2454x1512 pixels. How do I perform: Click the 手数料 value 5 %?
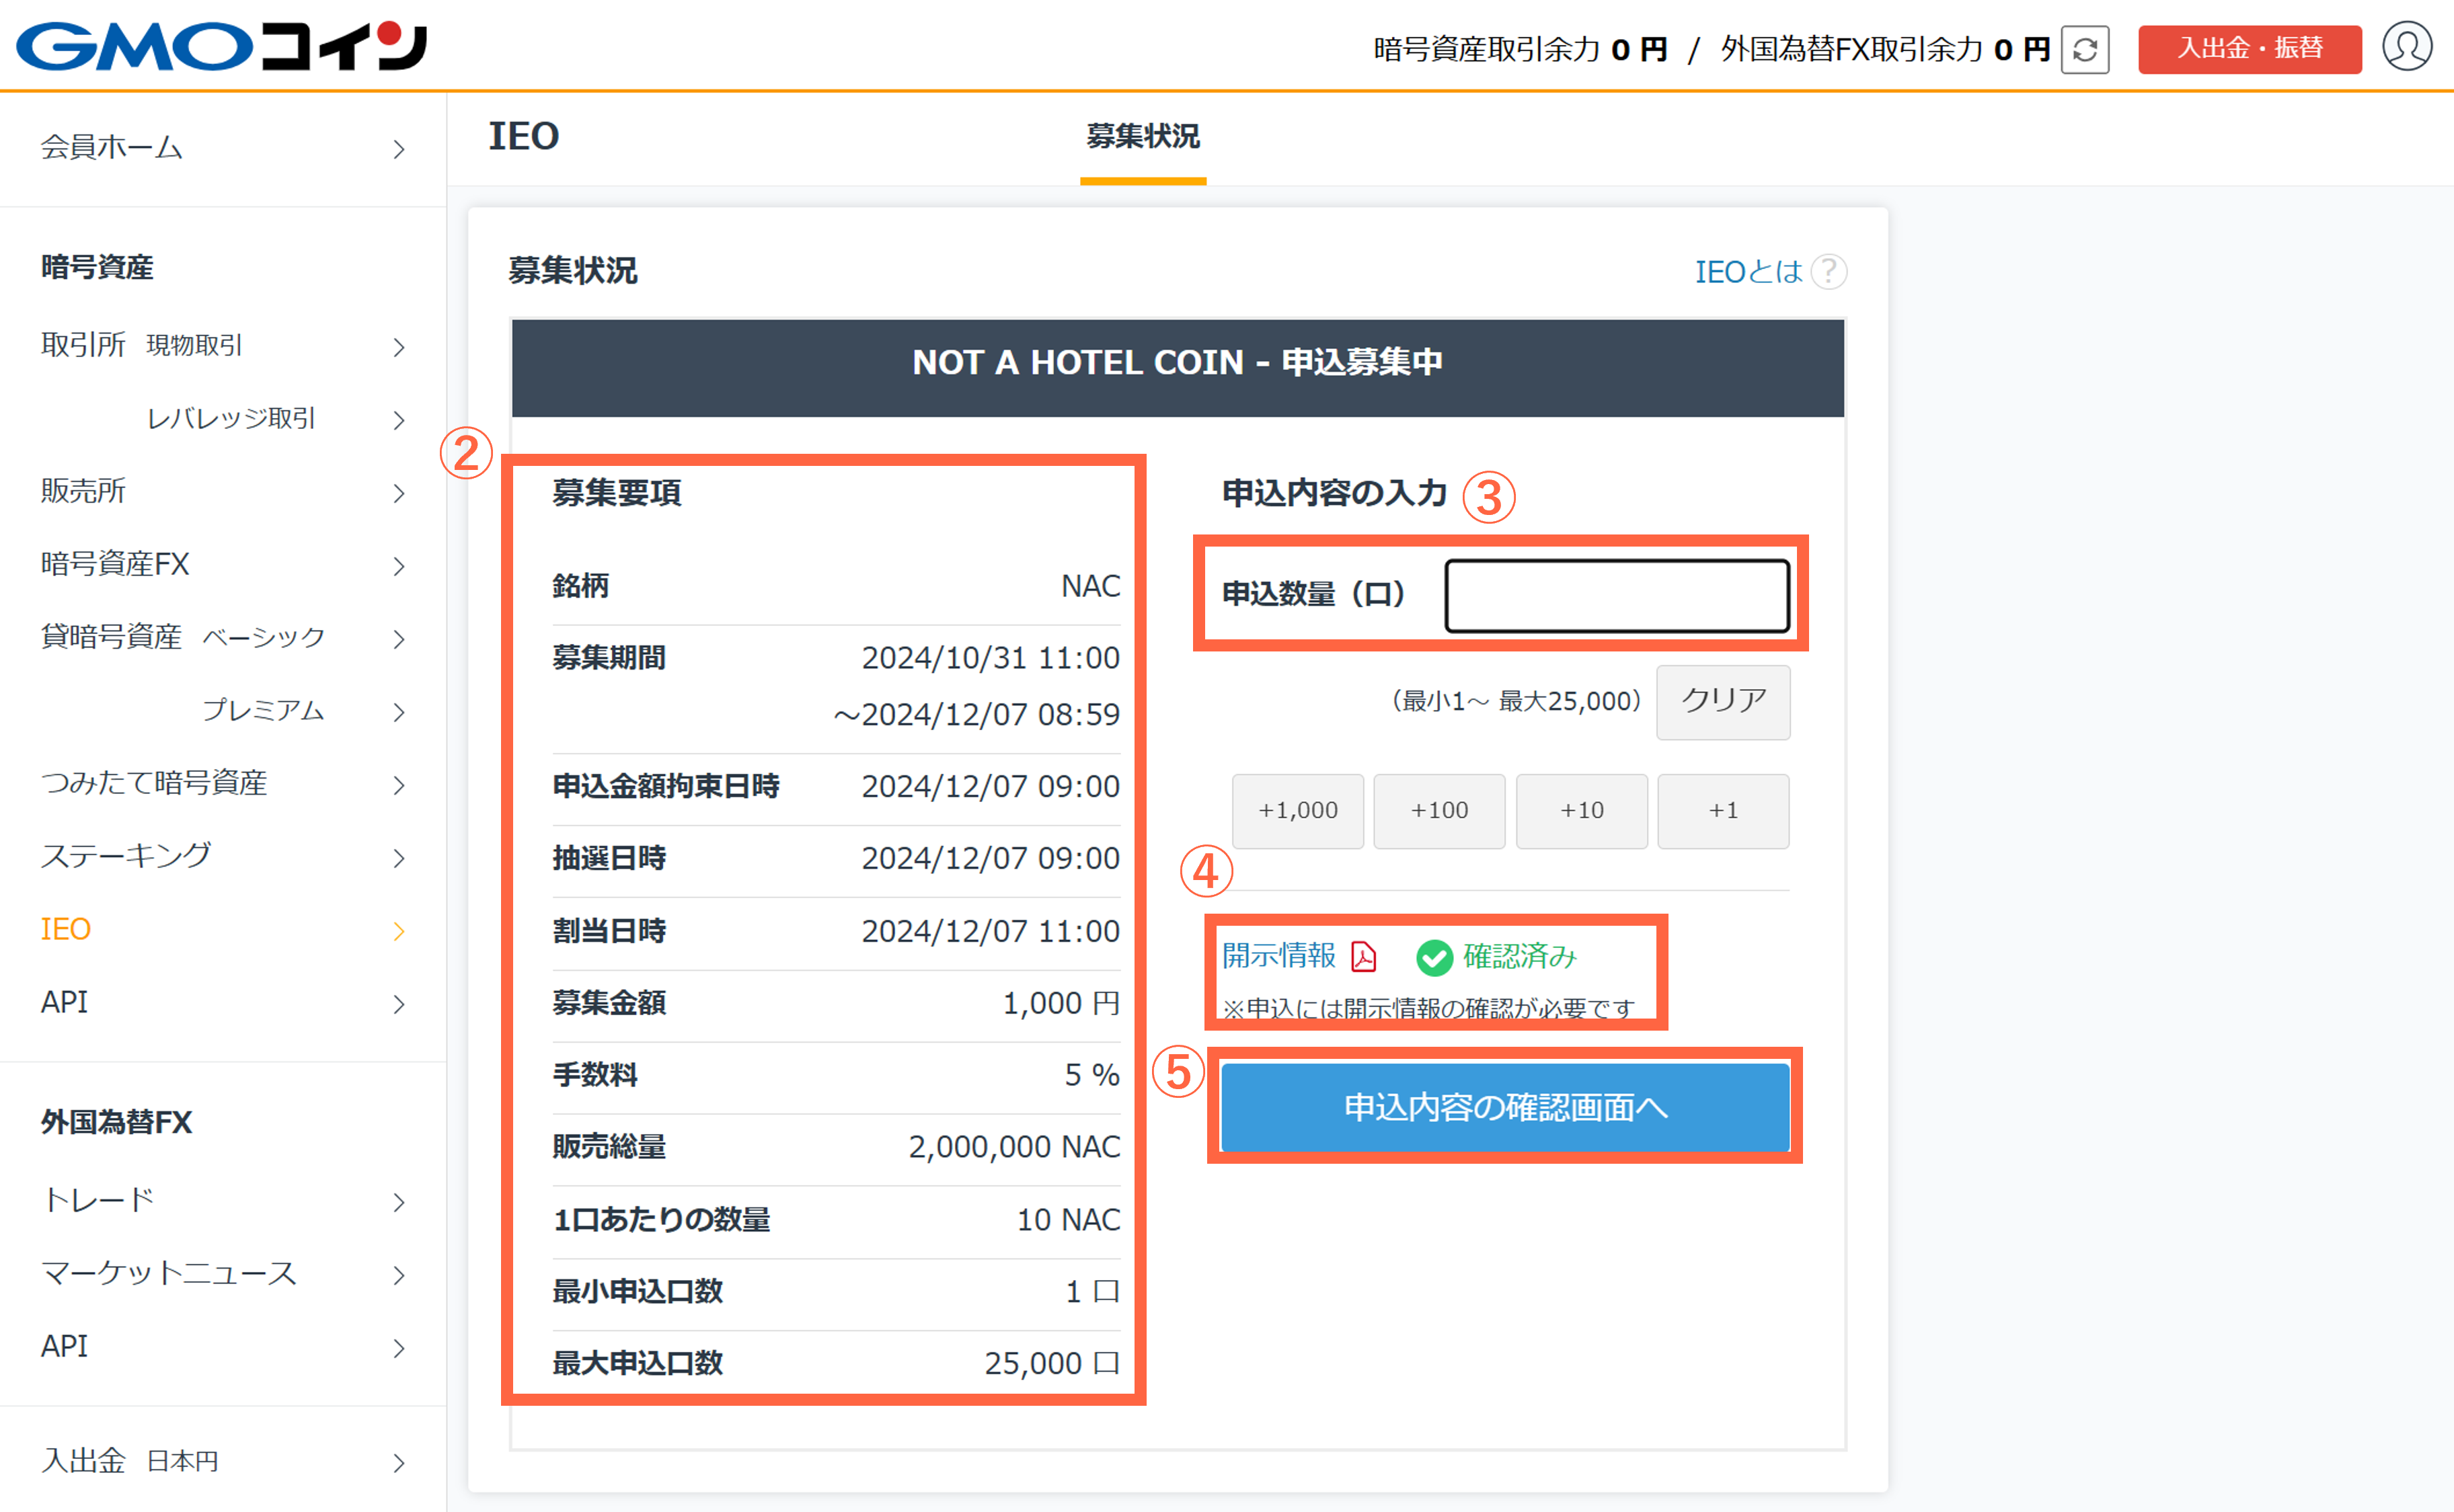point(1092,1075)
